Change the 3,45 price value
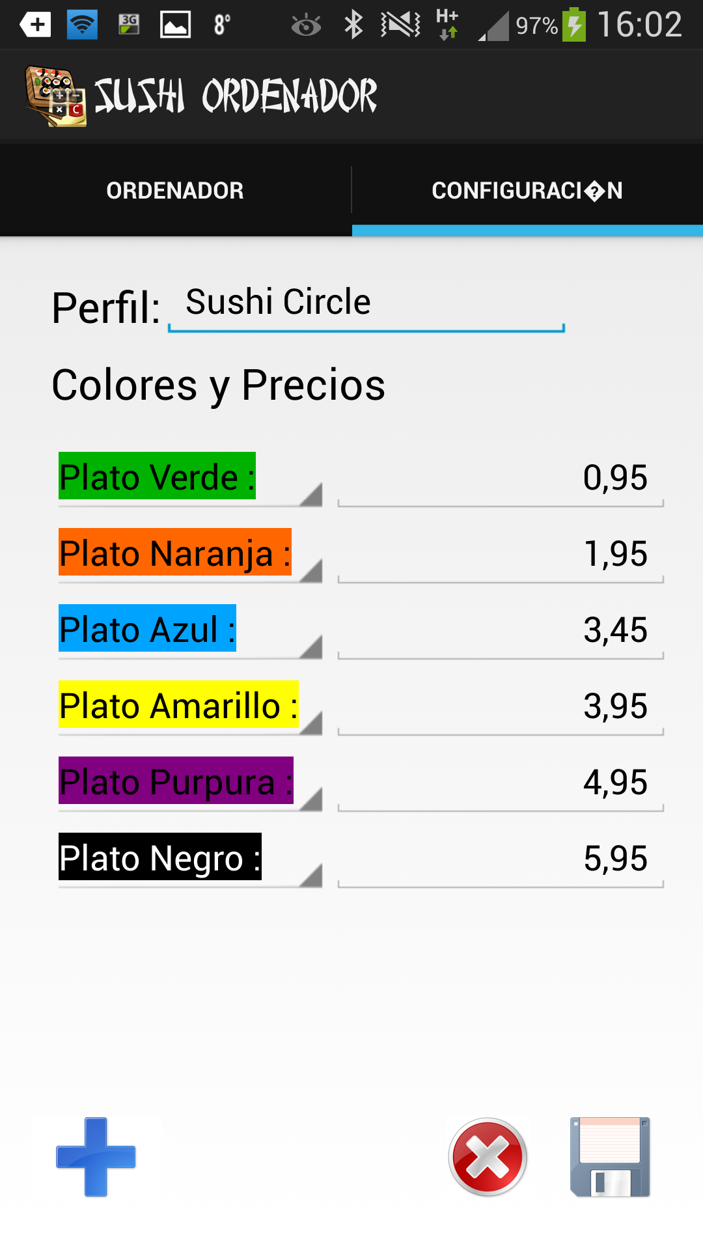Viewport: 703px width, 1250px height. click(501, 630)
